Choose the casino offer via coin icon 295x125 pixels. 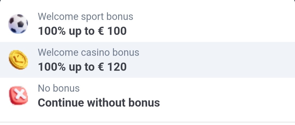click(x=18, y=60)
